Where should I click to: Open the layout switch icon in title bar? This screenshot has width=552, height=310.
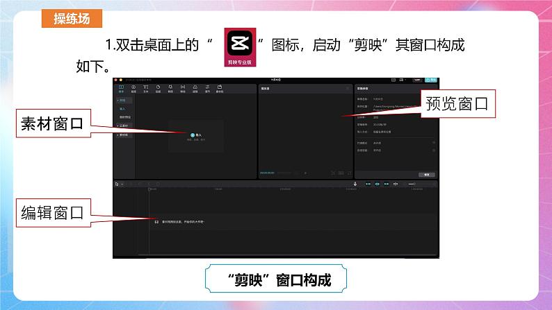tap(393, 80)
